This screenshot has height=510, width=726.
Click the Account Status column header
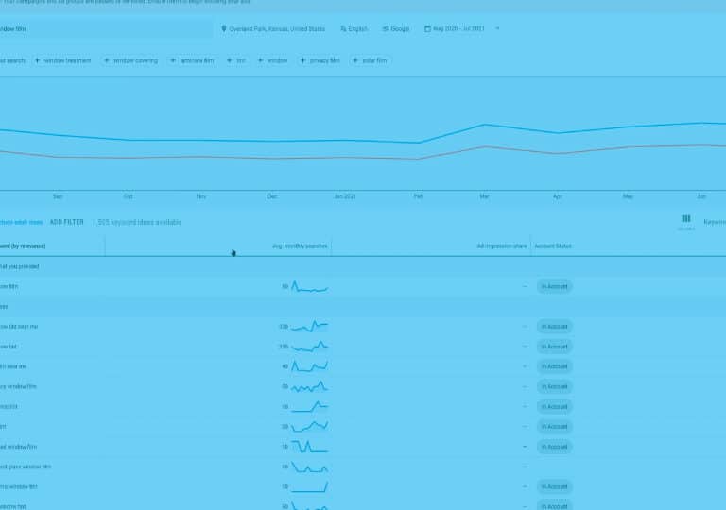click(552, 246)
